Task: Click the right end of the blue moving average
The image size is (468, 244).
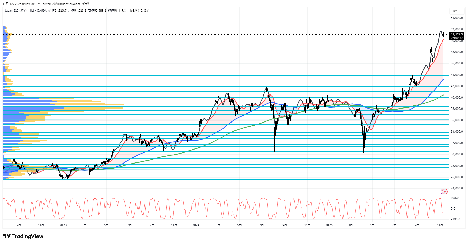Action: pyautogui.click(x=443, y=80)
